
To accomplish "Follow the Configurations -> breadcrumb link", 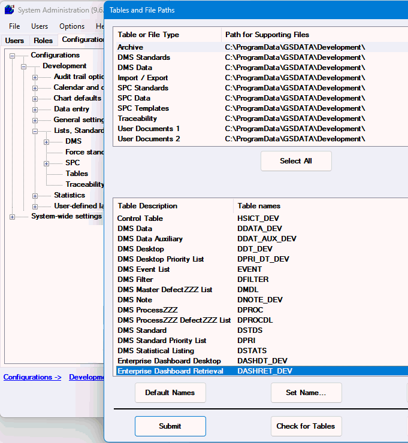I will [x=32, y=377].
